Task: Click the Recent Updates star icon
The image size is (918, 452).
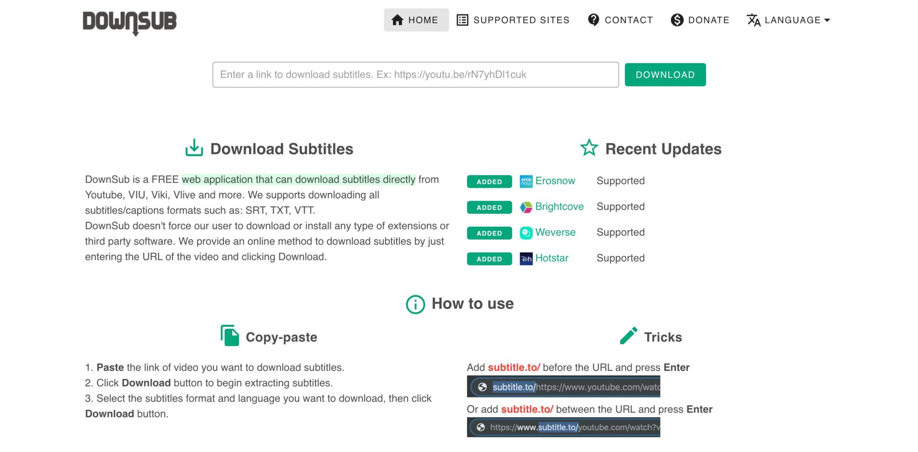Action: coord(590,148)
